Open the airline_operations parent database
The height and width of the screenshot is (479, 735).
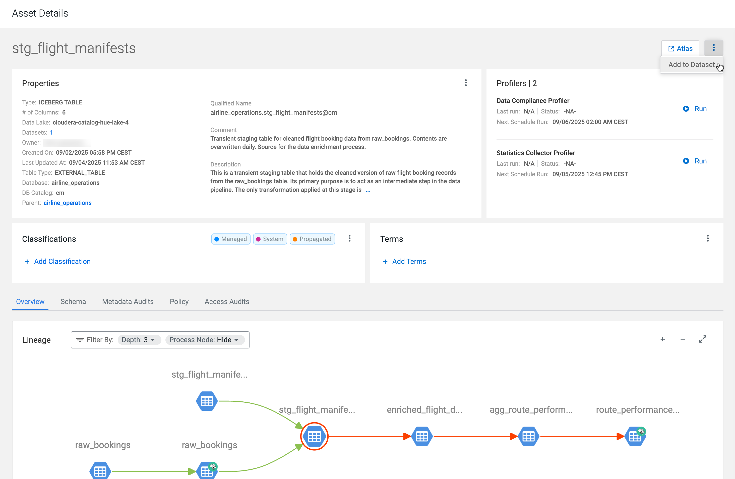(67, 203)
